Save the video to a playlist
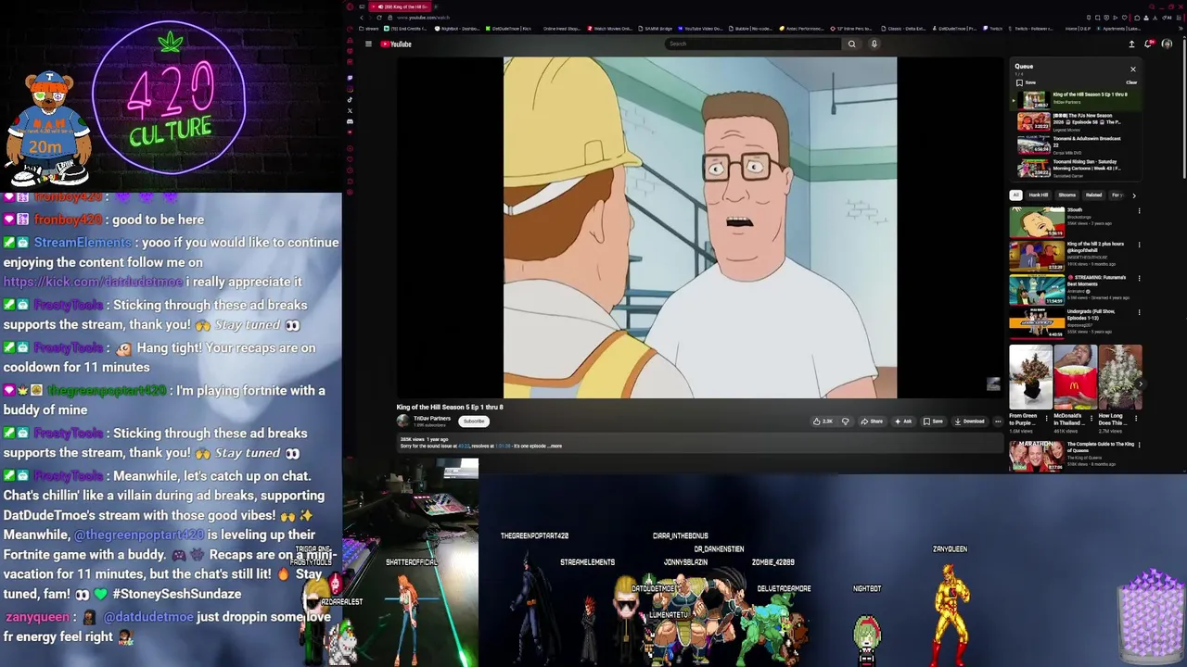Screen dimensions: 1187x667 pyautogui.click(x=933, y=422)
